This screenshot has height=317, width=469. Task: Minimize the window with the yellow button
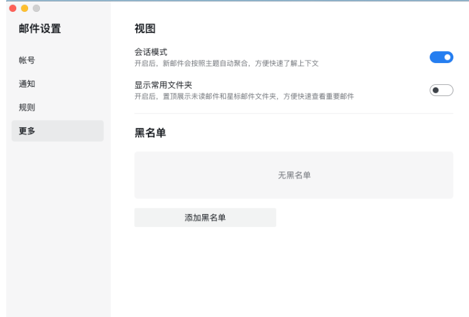pos(24,8)
